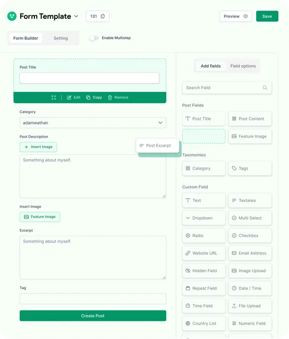Switch to the Form Builder tab

coord(26,38)
